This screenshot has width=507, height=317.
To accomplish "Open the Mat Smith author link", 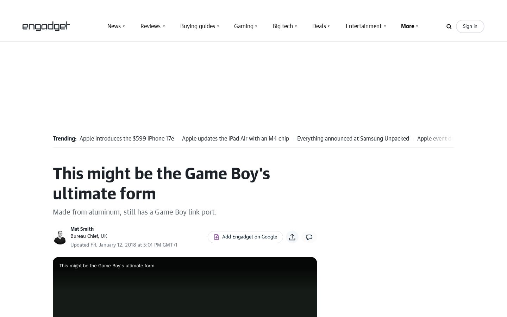I will tap(82, 229).
